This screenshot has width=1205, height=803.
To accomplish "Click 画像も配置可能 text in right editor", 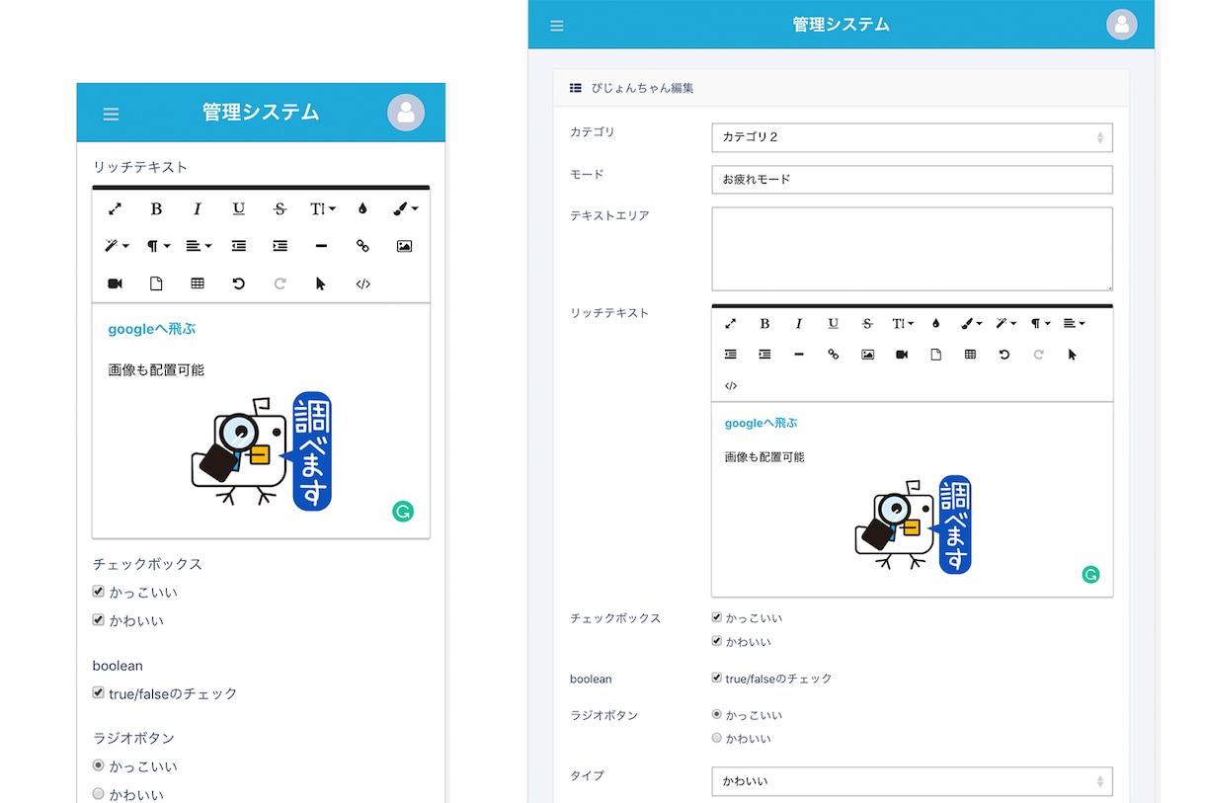I will [x=764, y=457].
